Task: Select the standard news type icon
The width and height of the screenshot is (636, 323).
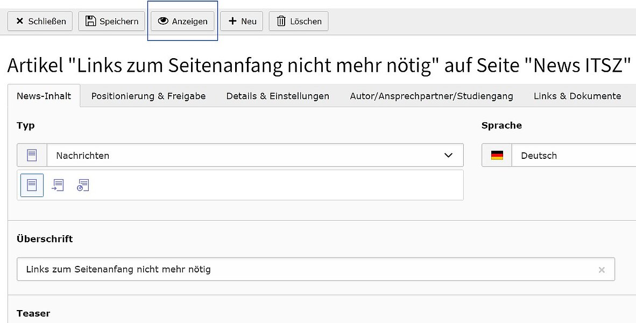Action: point(32,185)
